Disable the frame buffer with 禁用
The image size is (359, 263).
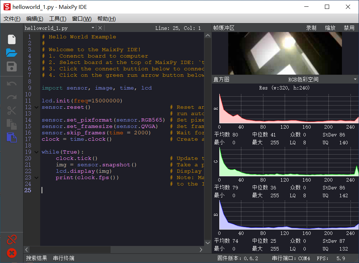point(349,27)
